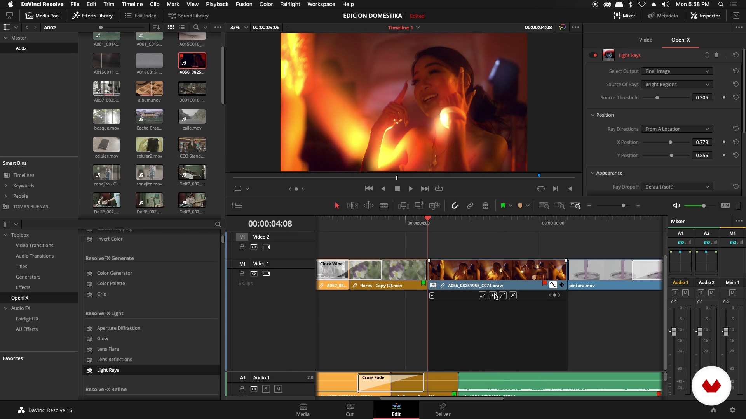The height and width of the screenshot is (419, 746).
Task: Mute the Audio 2 mixer channel
Action: [x=712, y=293]
